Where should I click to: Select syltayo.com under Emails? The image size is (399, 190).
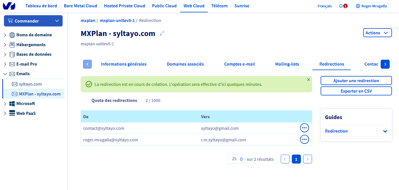pos(30,84)
